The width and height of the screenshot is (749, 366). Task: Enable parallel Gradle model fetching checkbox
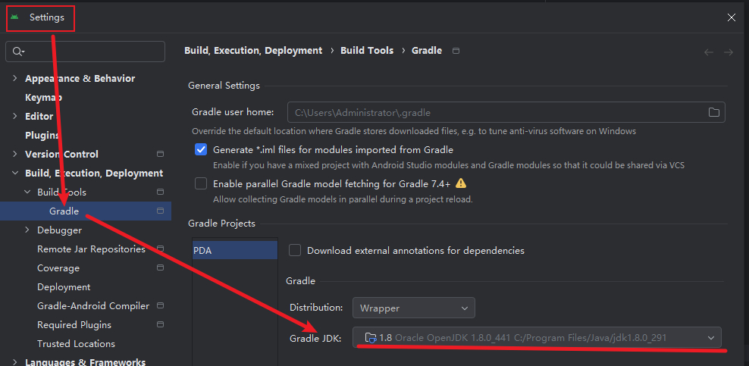[201, 183]
